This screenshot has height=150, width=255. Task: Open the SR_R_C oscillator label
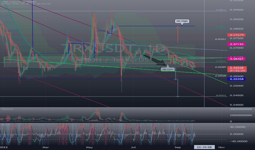click(x=5, y=125)
